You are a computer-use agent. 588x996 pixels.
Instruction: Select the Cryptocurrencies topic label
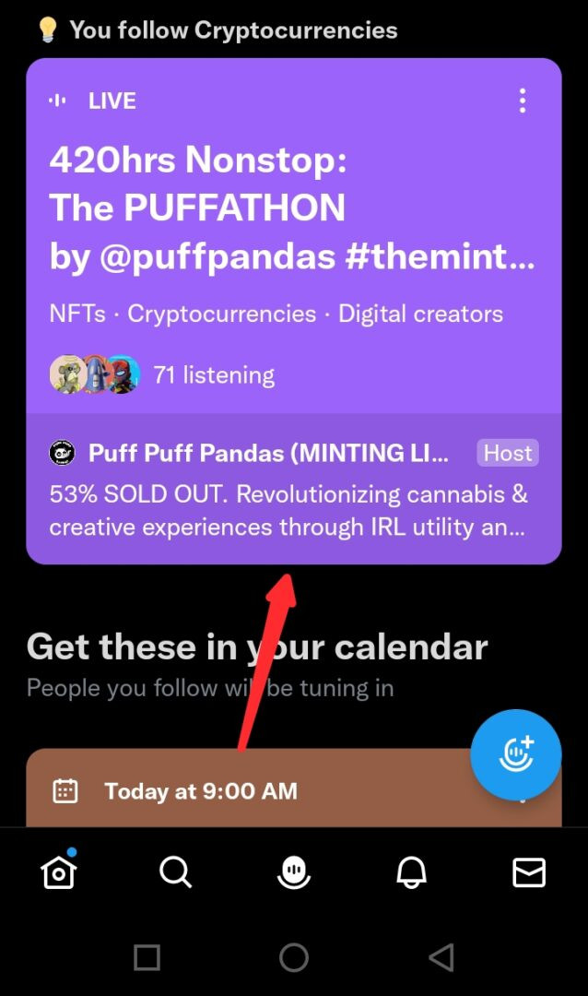(221, 314)
